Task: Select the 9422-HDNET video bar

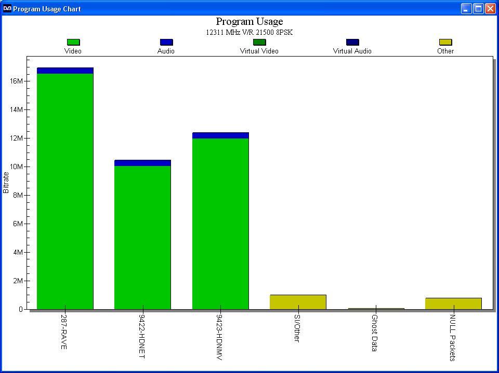Action: click(142, 237)
